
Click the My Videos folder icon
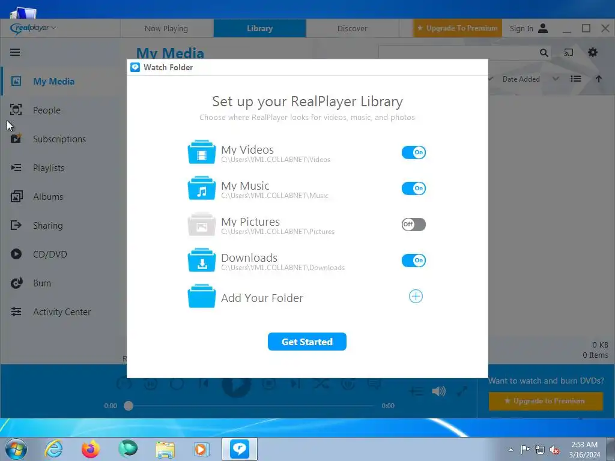tap(202, 152)
